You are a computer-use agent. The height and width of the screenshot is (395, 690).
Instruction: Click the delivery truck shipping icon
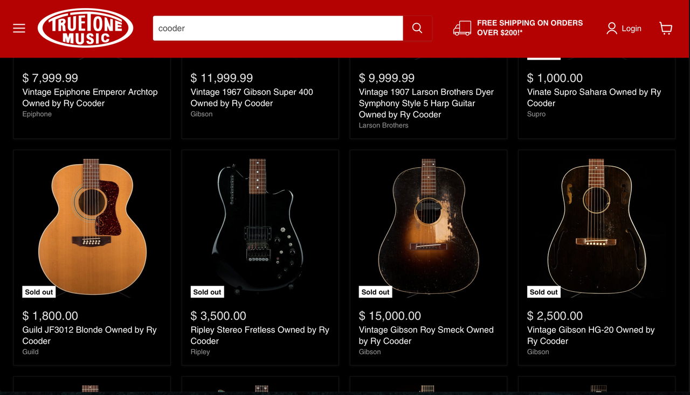click(462, 29)
